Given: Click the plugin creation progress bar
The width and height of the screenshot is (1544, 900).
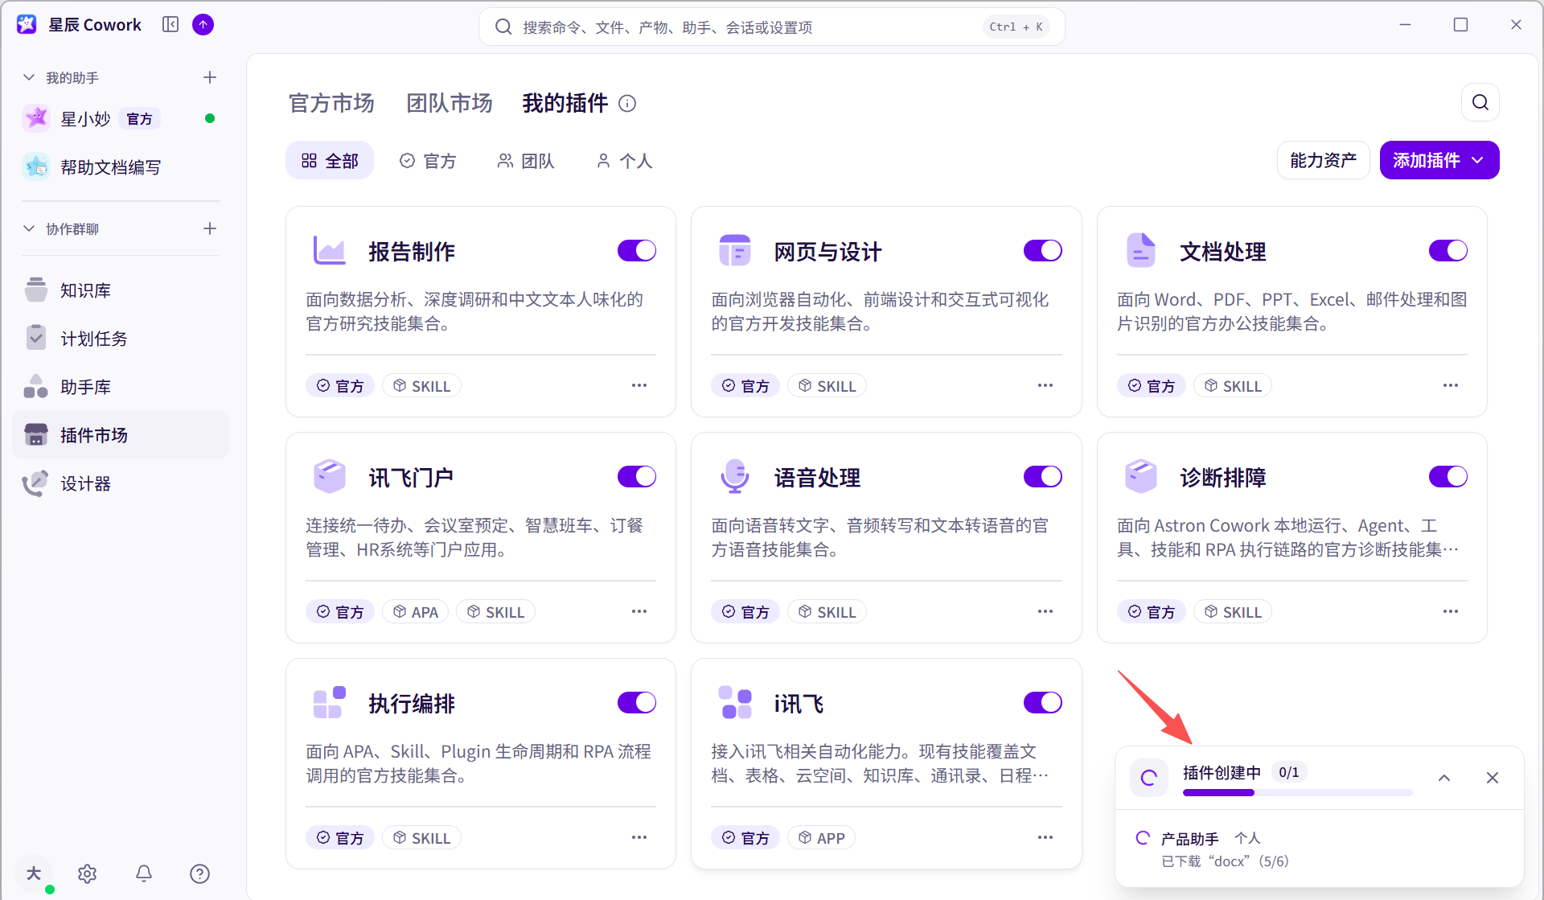Looking at the screenshot, I should (1297, 793).
